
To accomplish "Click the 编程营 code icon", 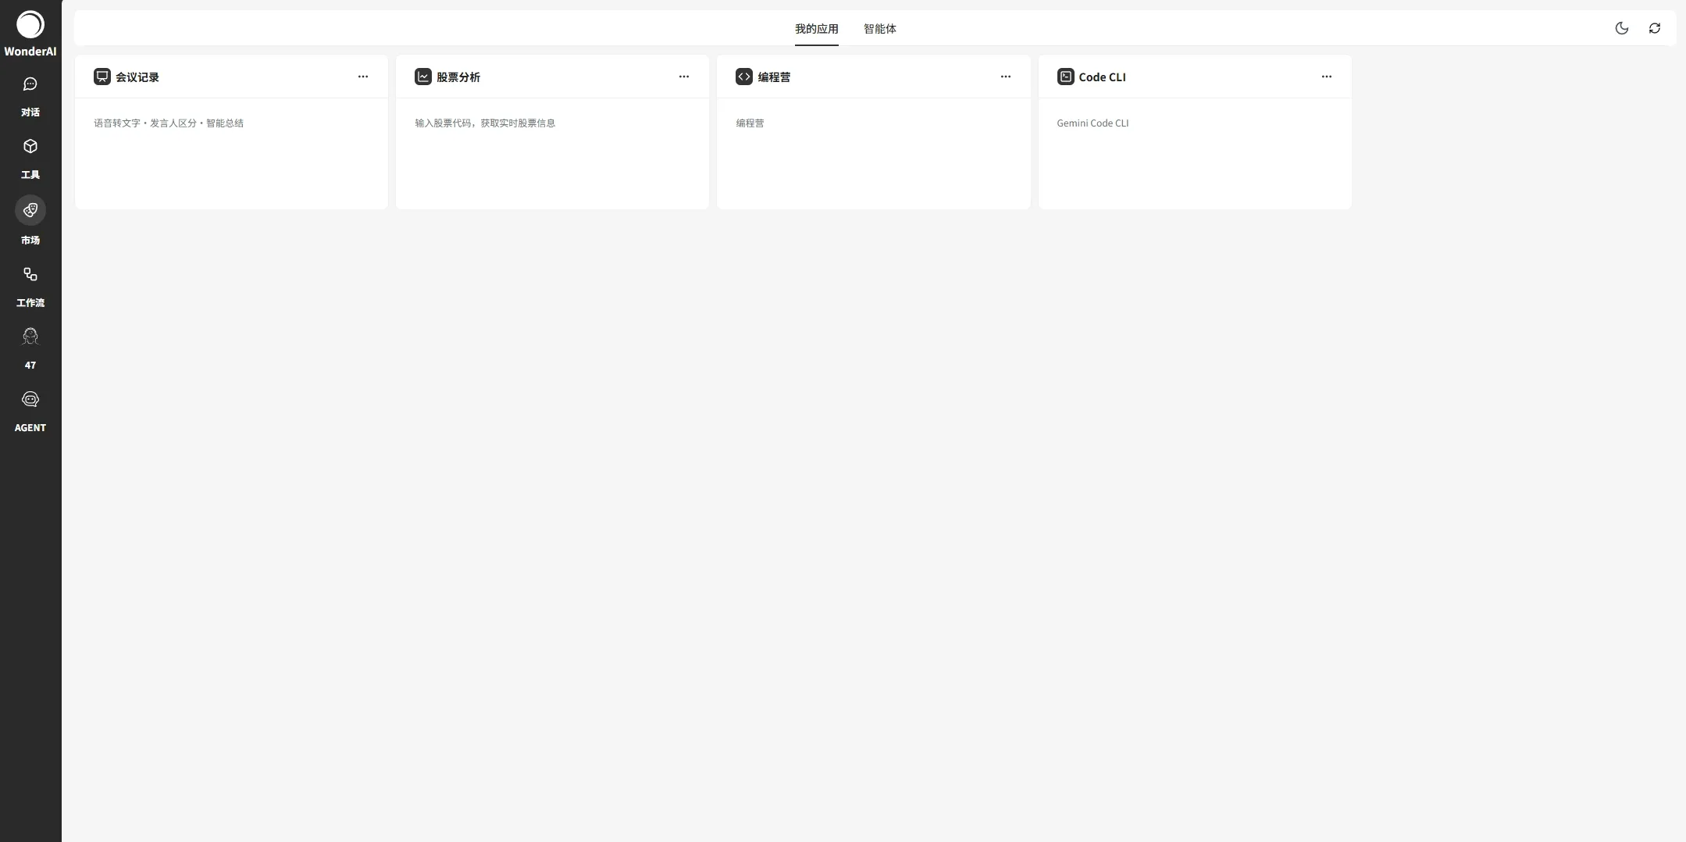I will click(x=743, y=77).
